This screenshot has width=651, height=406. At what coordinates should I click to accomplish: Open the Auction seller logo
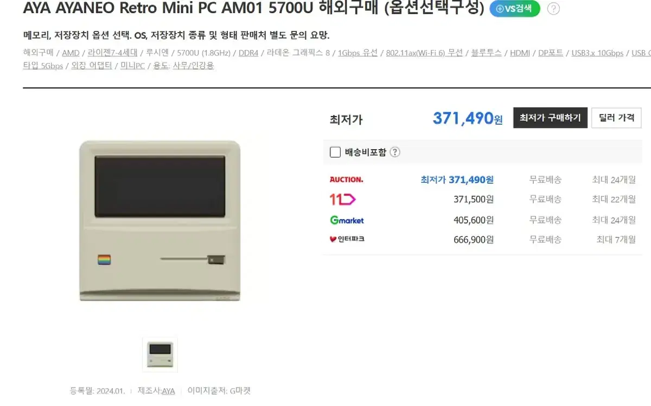coord(347,179)
